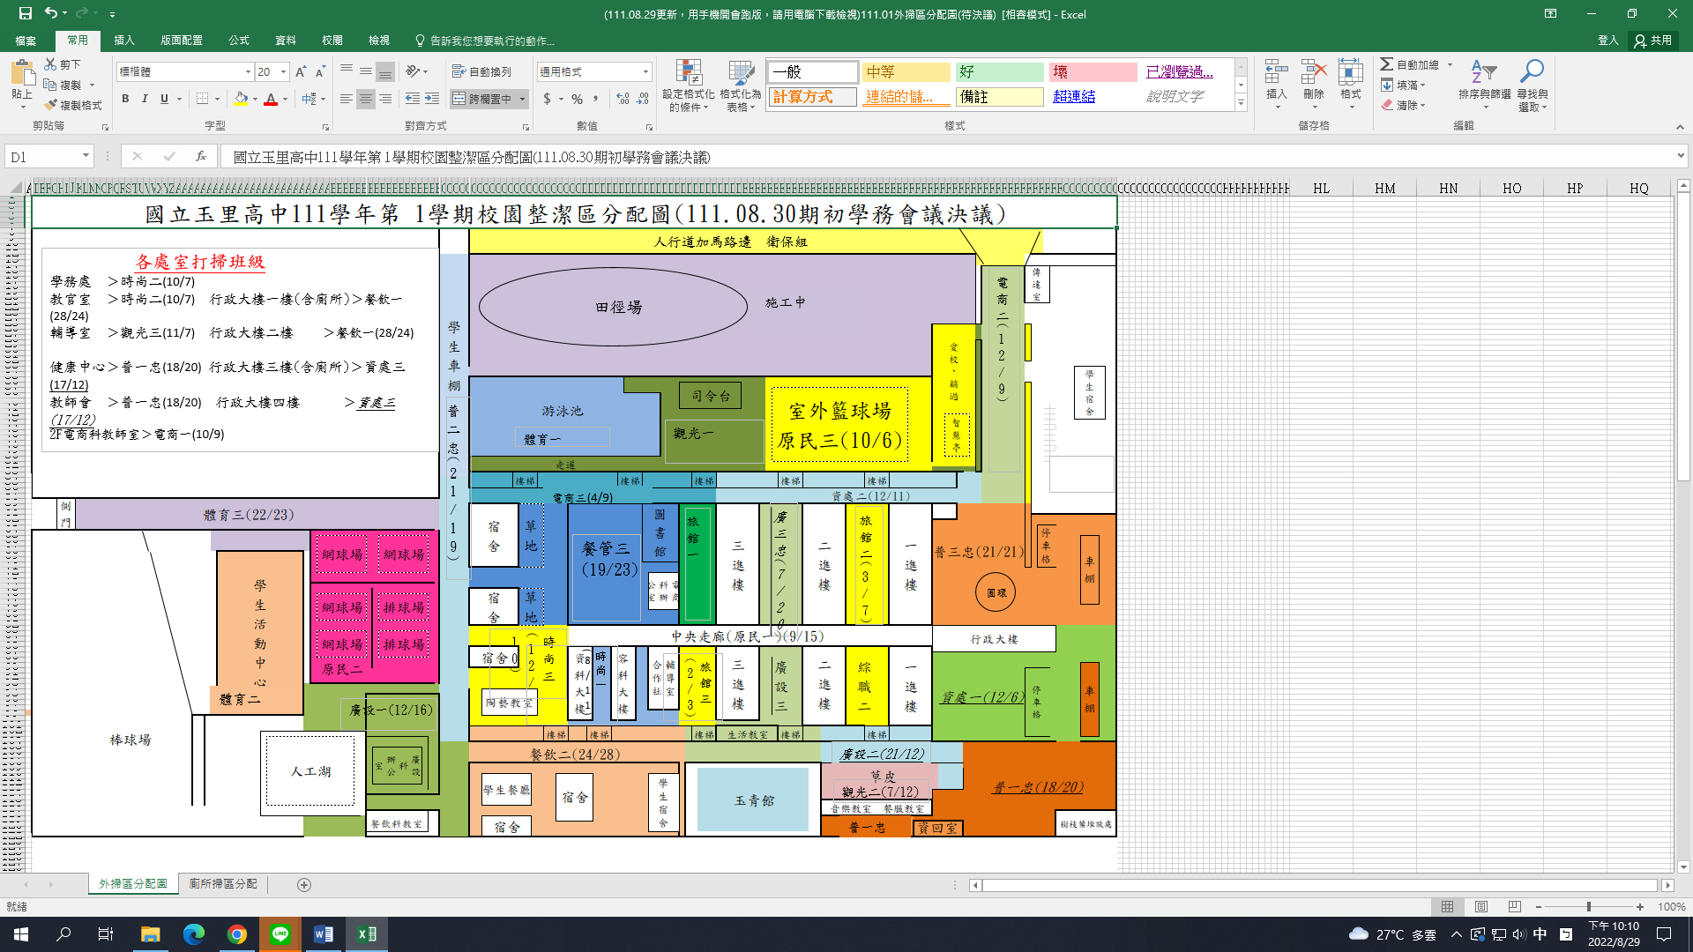
Task: Open the 檔案 (File) tab
Action: [26, 41]
